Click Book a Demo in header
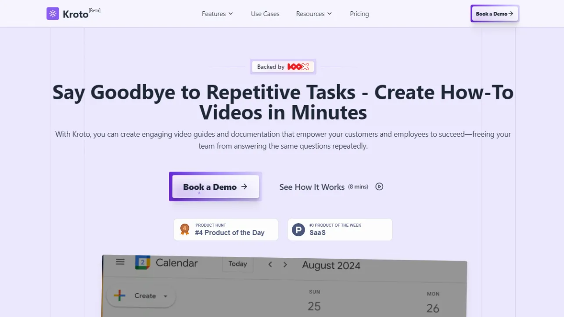 click(x=495, y=14)
